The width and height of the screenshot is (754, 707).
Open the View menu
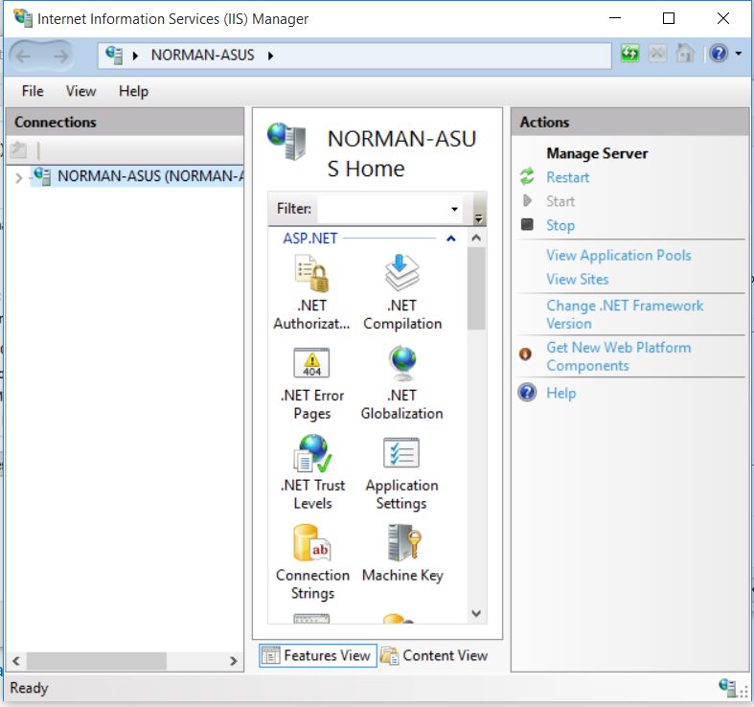pos(80,91)
